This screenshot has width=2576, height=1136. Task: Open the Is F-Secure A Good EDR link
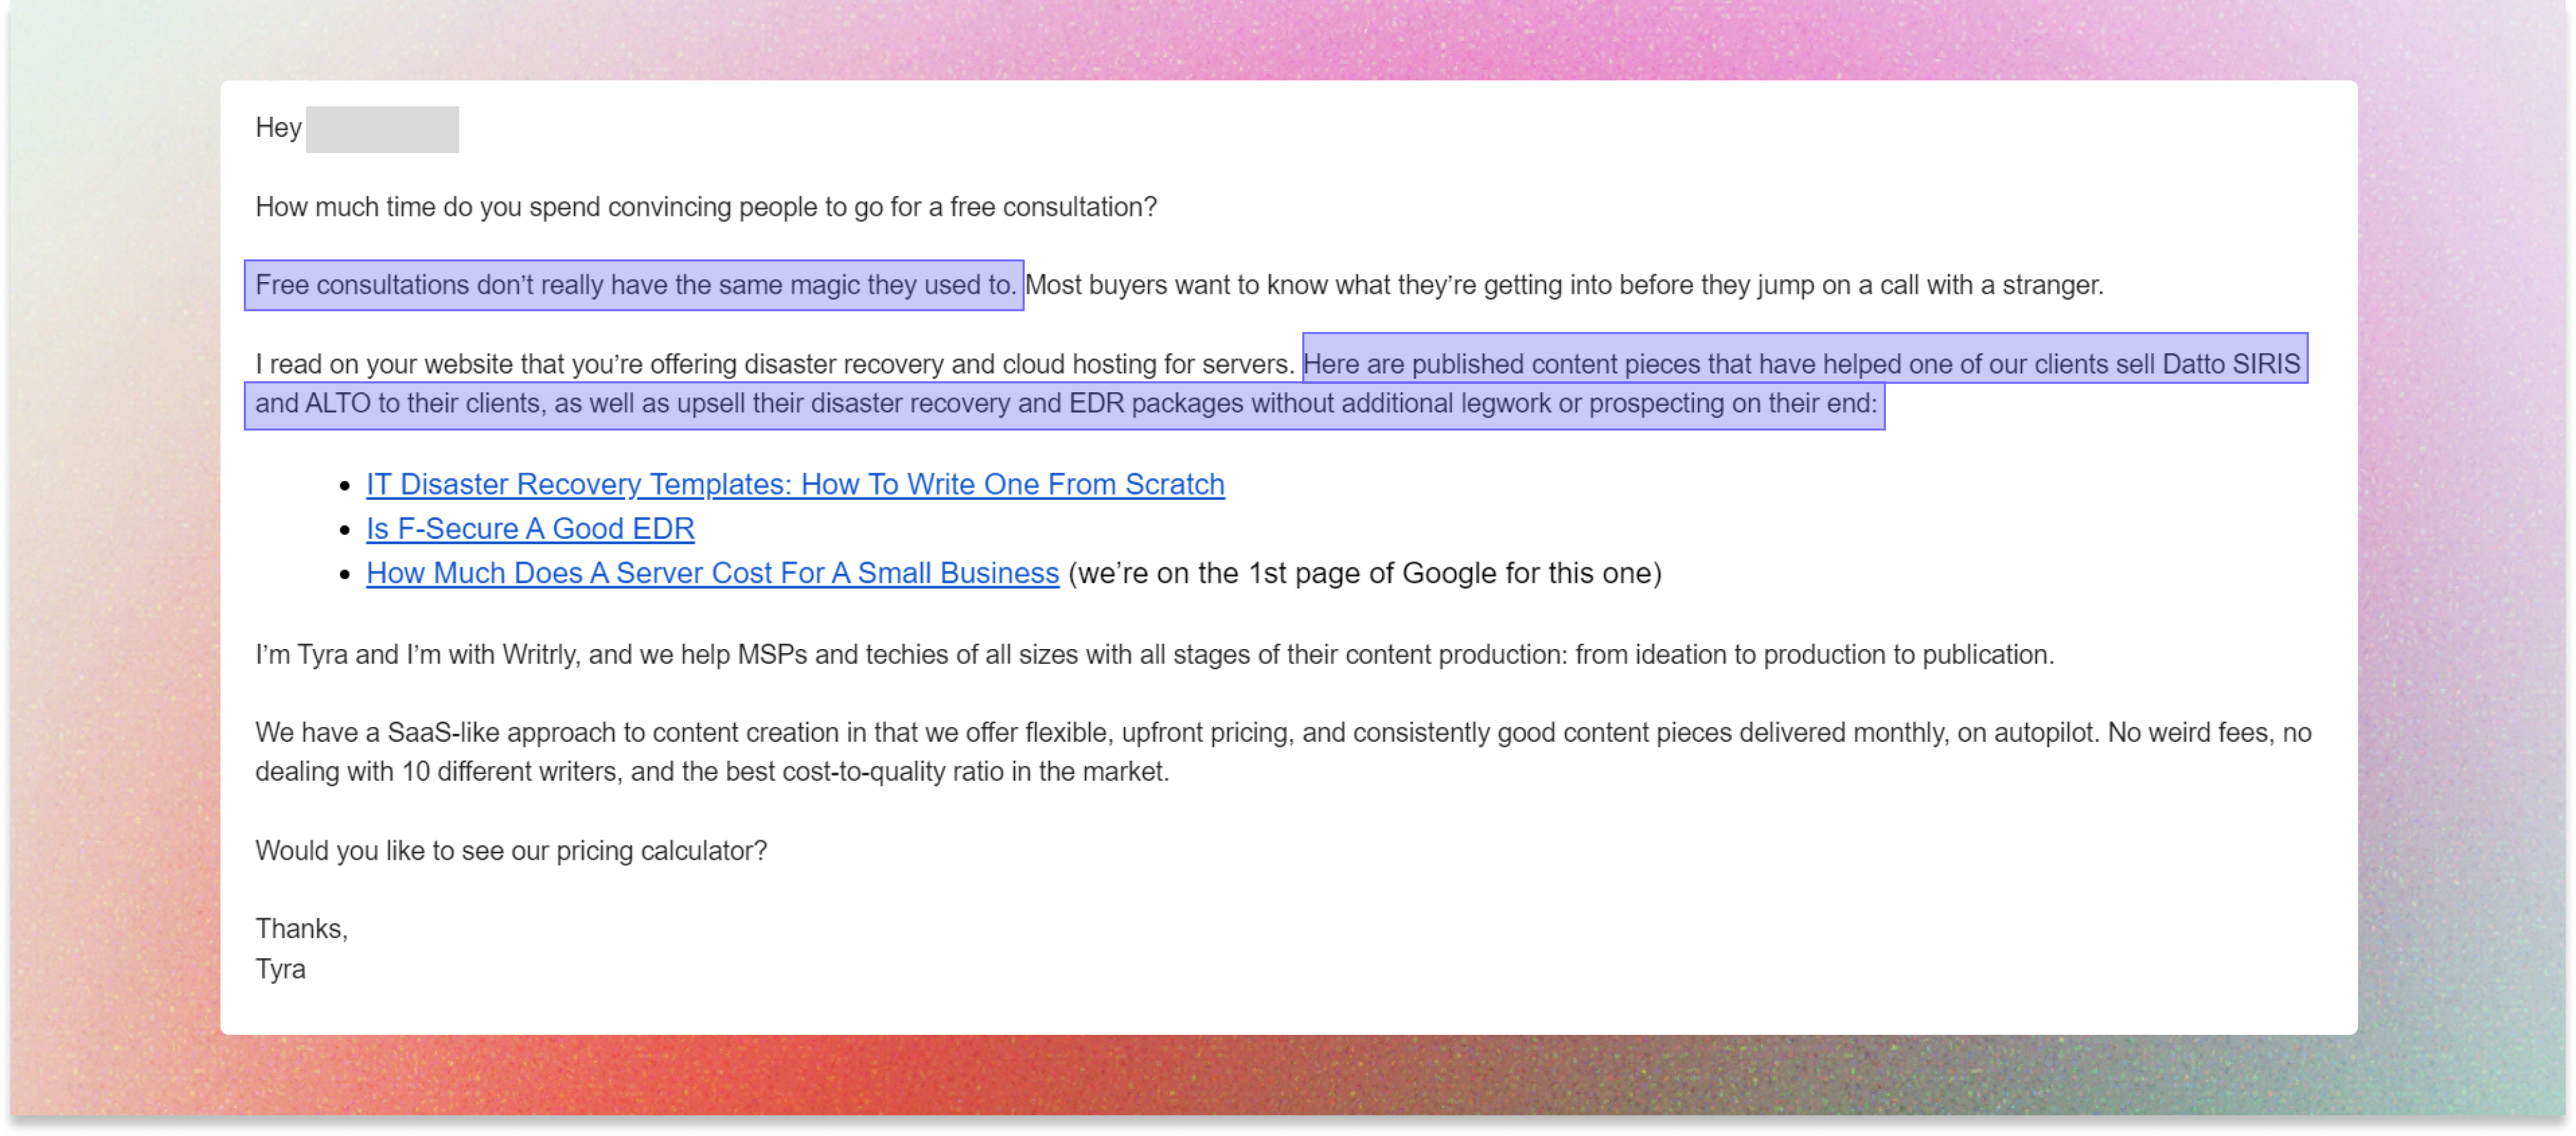(530, 529)
